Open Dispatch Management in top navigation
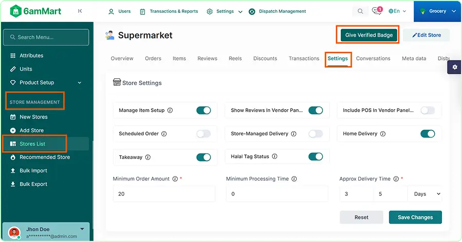 tap(277, 11)
